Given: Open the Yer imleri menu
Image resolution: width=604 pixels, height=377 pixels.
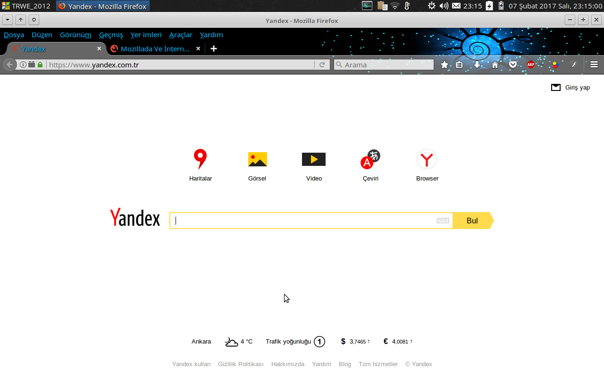Looking at the screenshot, I should click(146, 35).
